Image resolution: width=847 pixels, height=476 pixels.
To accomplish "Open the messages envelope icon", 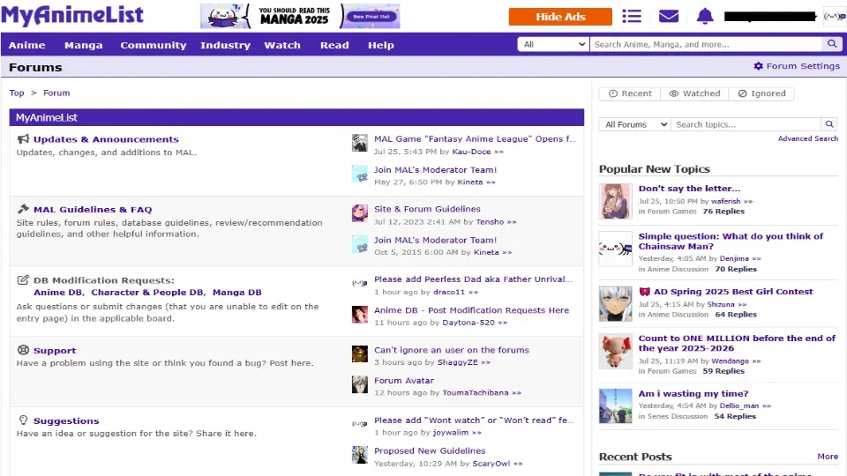I will coord(669,16).
